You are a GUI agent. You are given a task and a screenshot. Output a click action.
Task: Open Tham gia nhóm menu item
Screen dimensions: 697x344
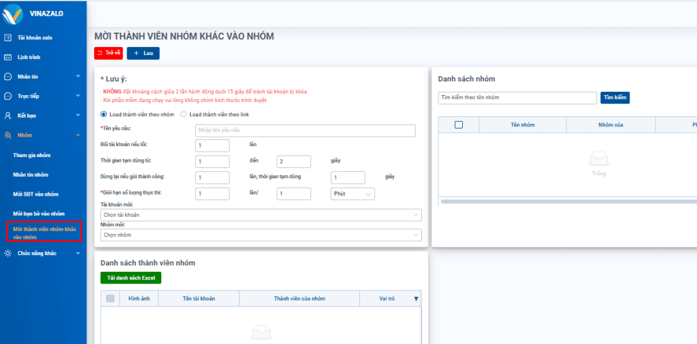point(31,155)
